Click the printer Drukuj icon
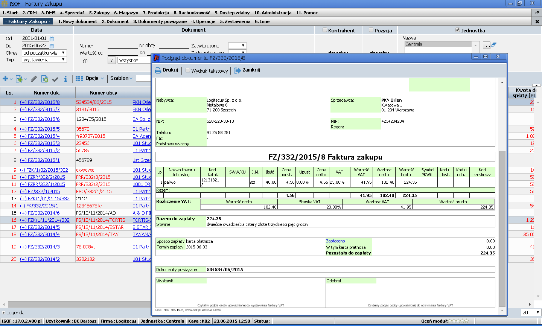Screen dimensions: 542x326 coord(158,70)
